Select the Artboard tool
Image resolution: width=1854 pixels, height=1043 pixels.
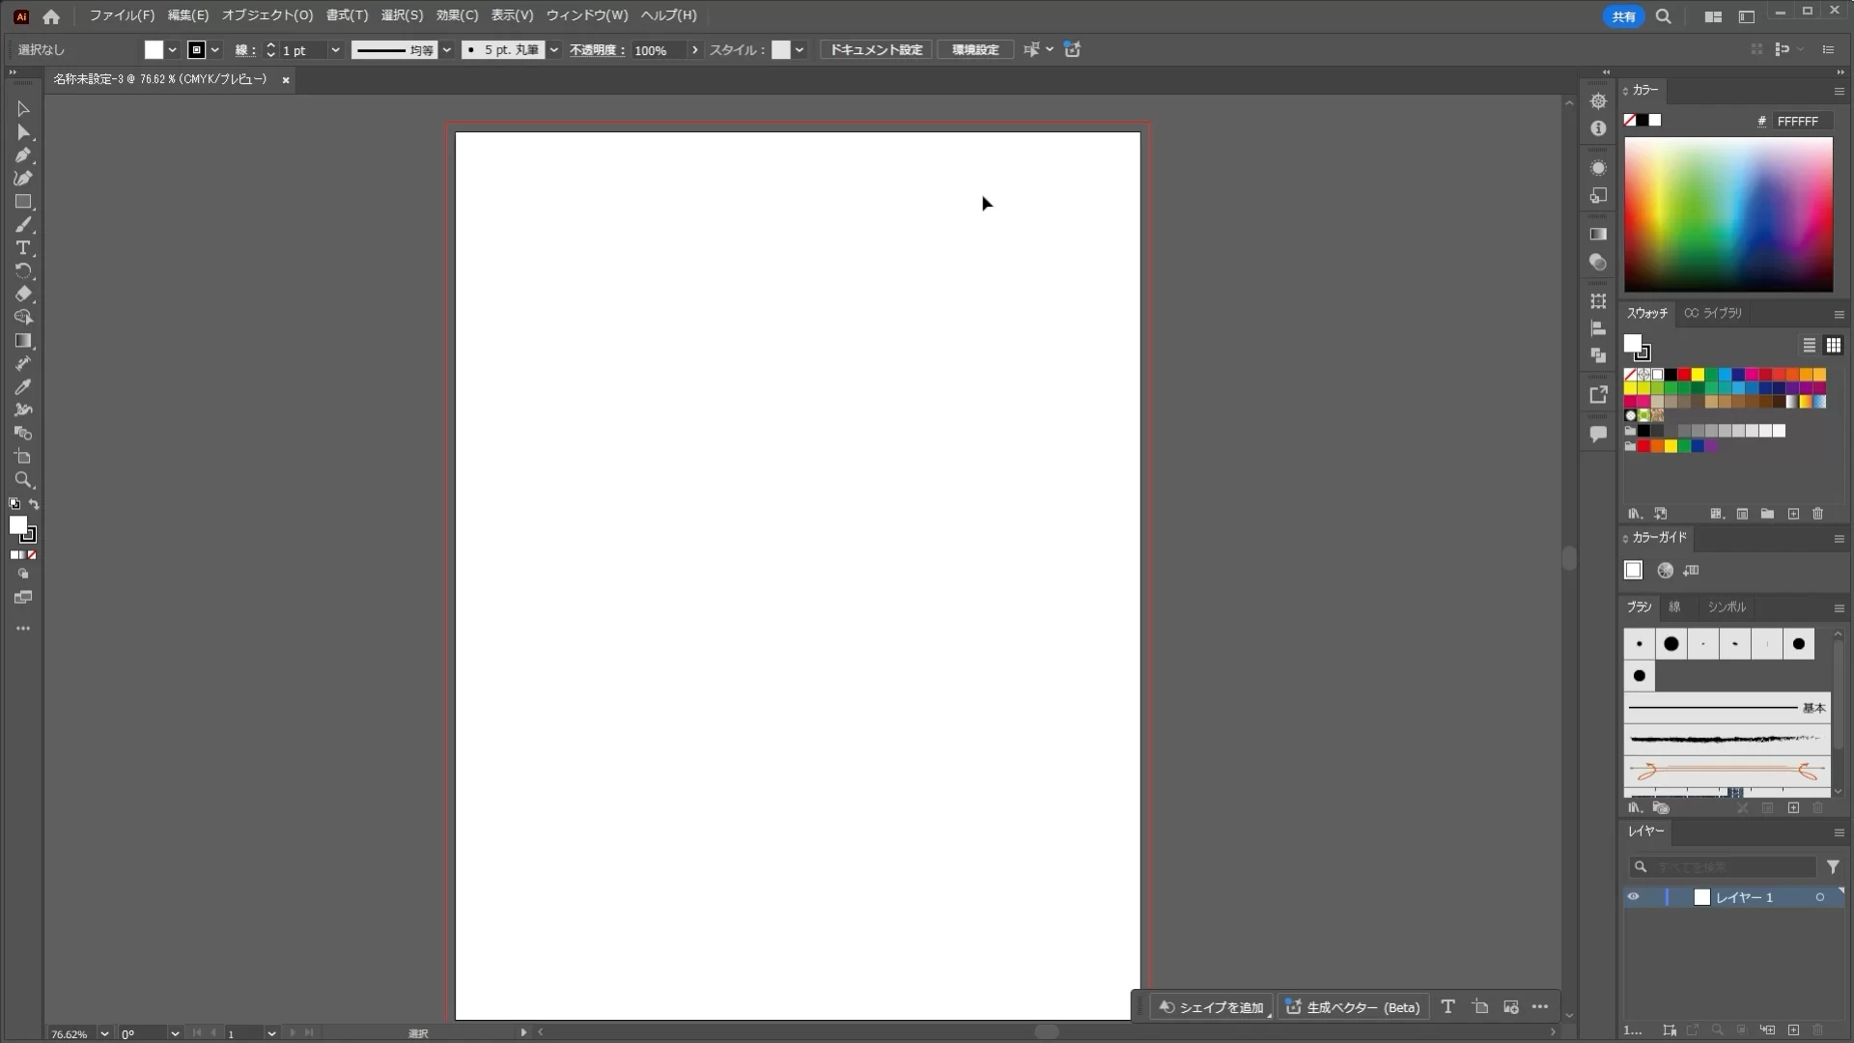23,457
